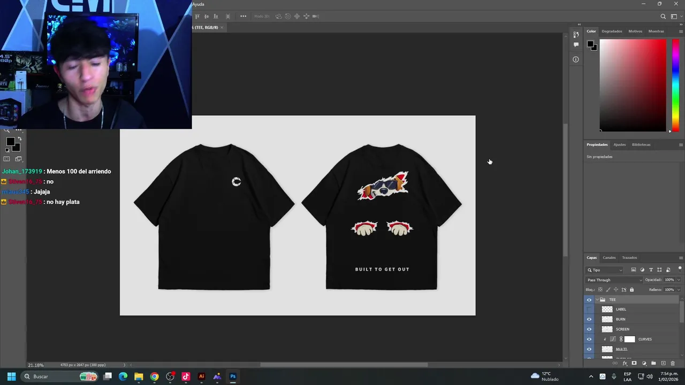Screen dimensions: 685x385
Task: Open the info panel icon in the collapsed dock
Action: tap(576, 59)
